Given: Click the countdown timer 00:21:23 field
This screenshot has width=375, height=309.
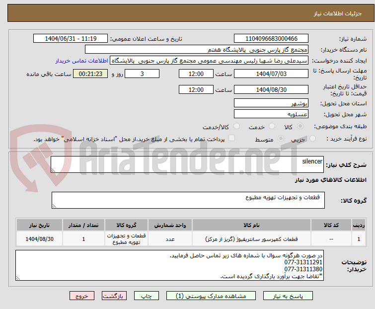Looking at the screenshot, I should click(90, 74).
